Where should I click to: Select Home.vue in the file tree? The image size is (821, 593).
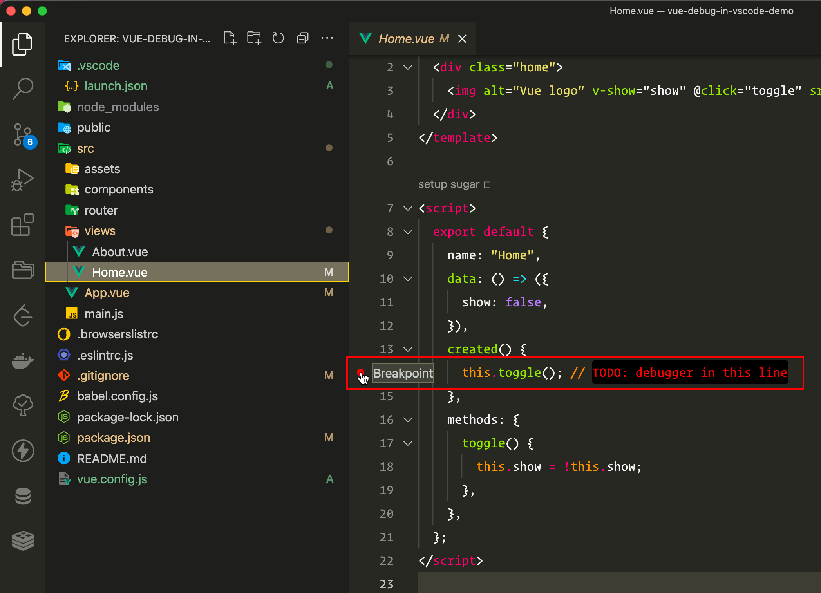point(197,272)
